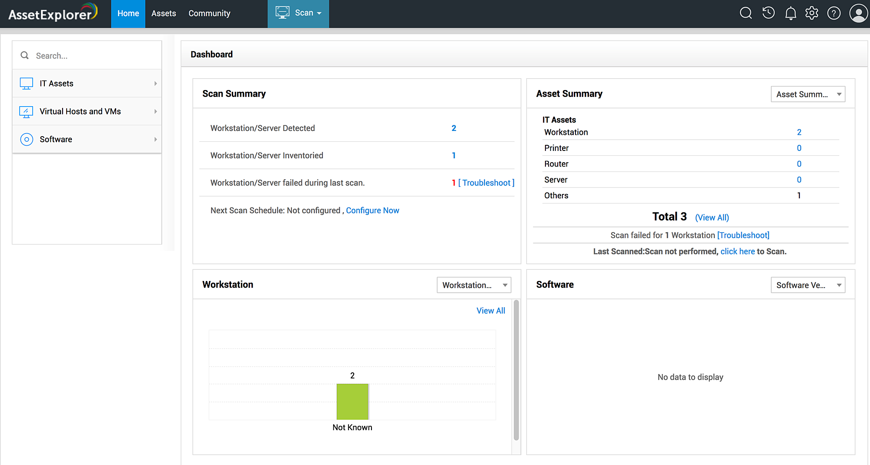870x465 pixels.
Task: Open the user profile avatar
Action: pos(858,13)
